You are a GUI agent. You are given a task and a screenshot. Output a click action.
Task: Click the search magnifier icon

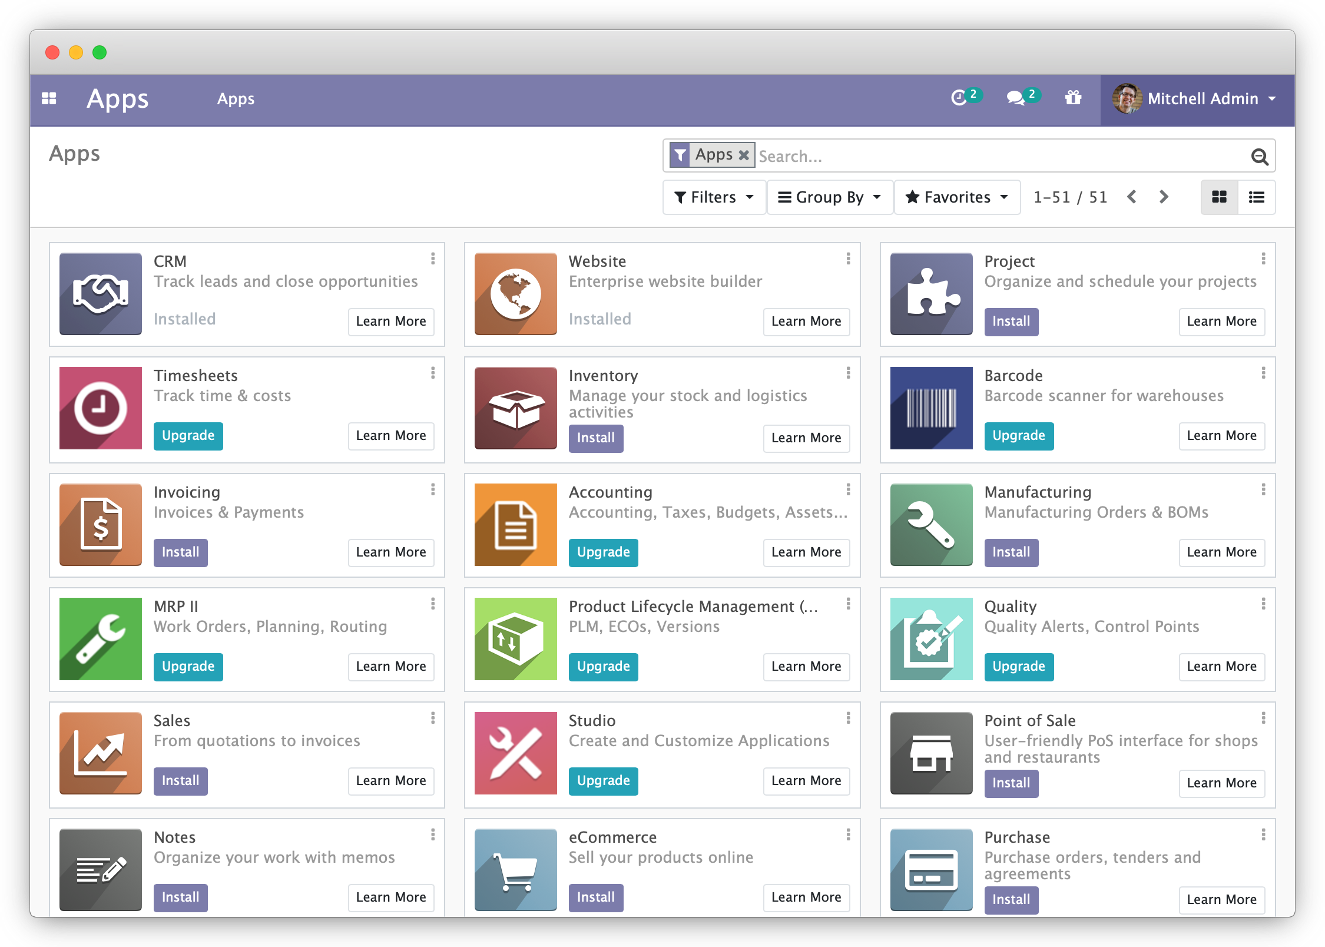tap(1259, 157)
